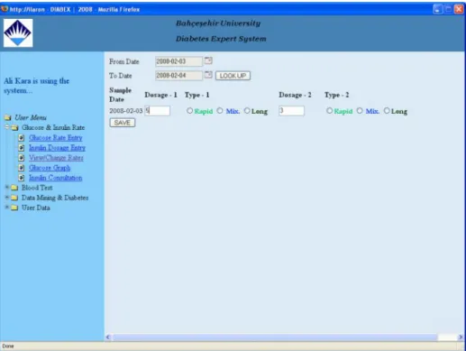Screen dimensions: 466x351
Task: Expand the User Data folder
Action: [x=7, y=208]
